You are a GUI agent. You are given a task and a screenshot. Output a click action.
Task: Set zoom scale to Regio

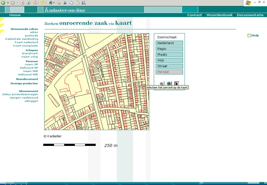169,49
